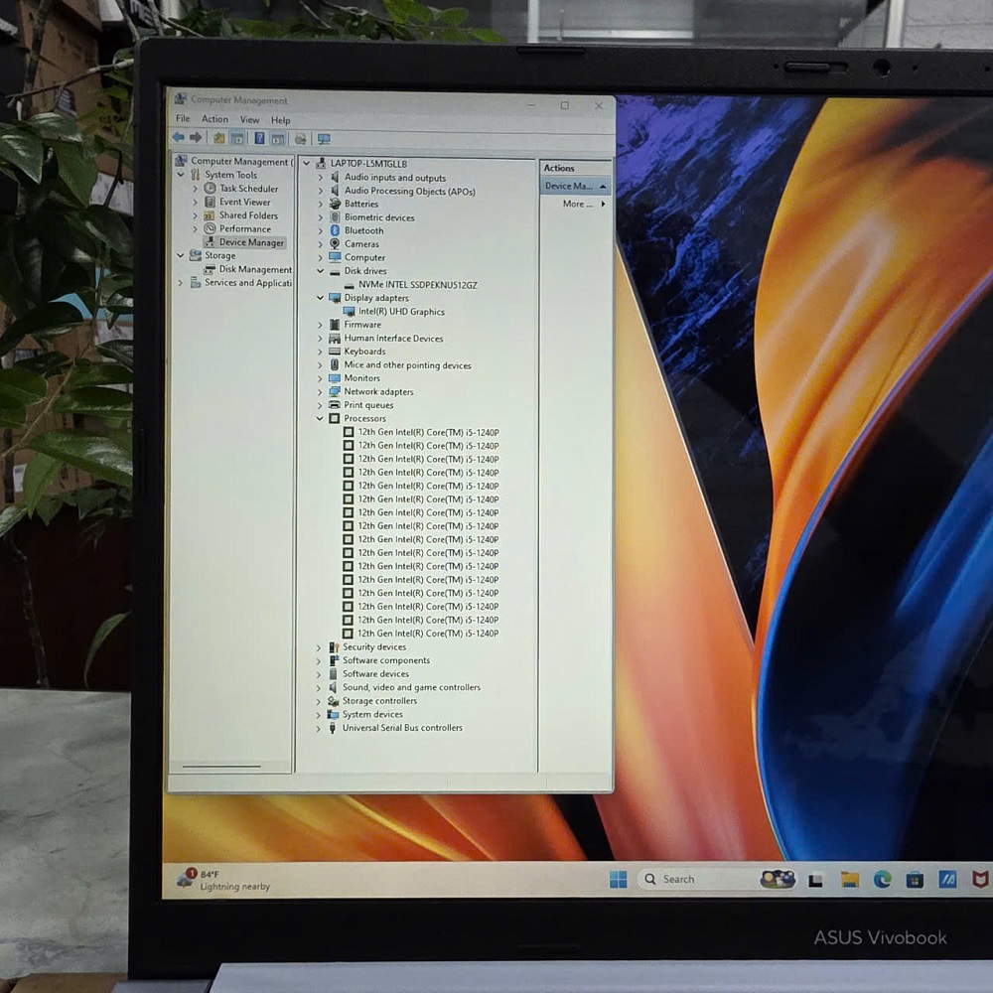Viewport: 993px width, 993px height.
Task: Open the File menu
Action: tap(183, 118)
